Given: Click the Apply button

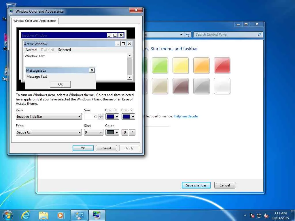Looking at the screenshot, I should 129,148.
